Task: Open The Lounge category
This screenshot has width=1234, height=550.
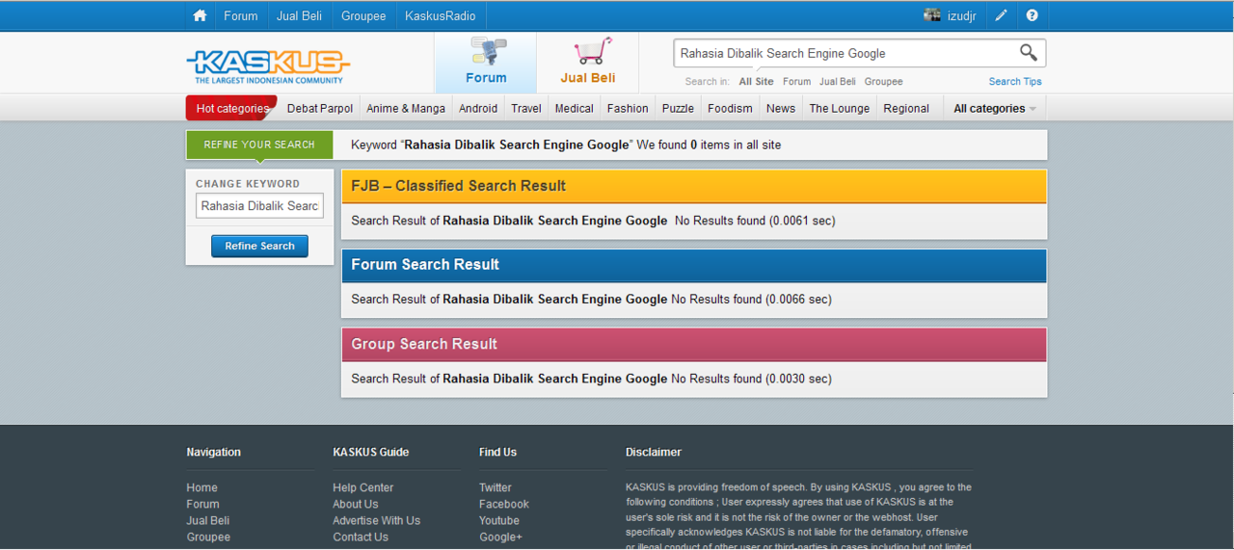Action: point(840,109)
